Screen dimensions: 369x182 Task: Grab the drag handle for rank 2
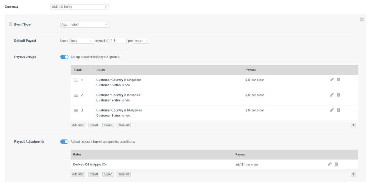coord(76,95)
